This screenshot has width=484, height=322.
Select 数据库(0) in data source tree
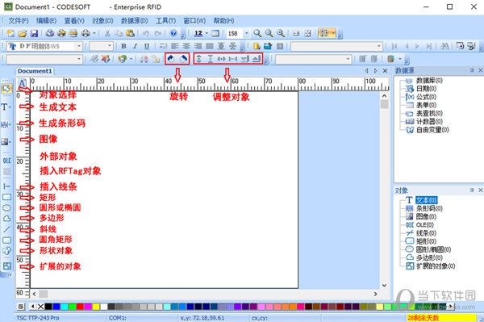429,80
